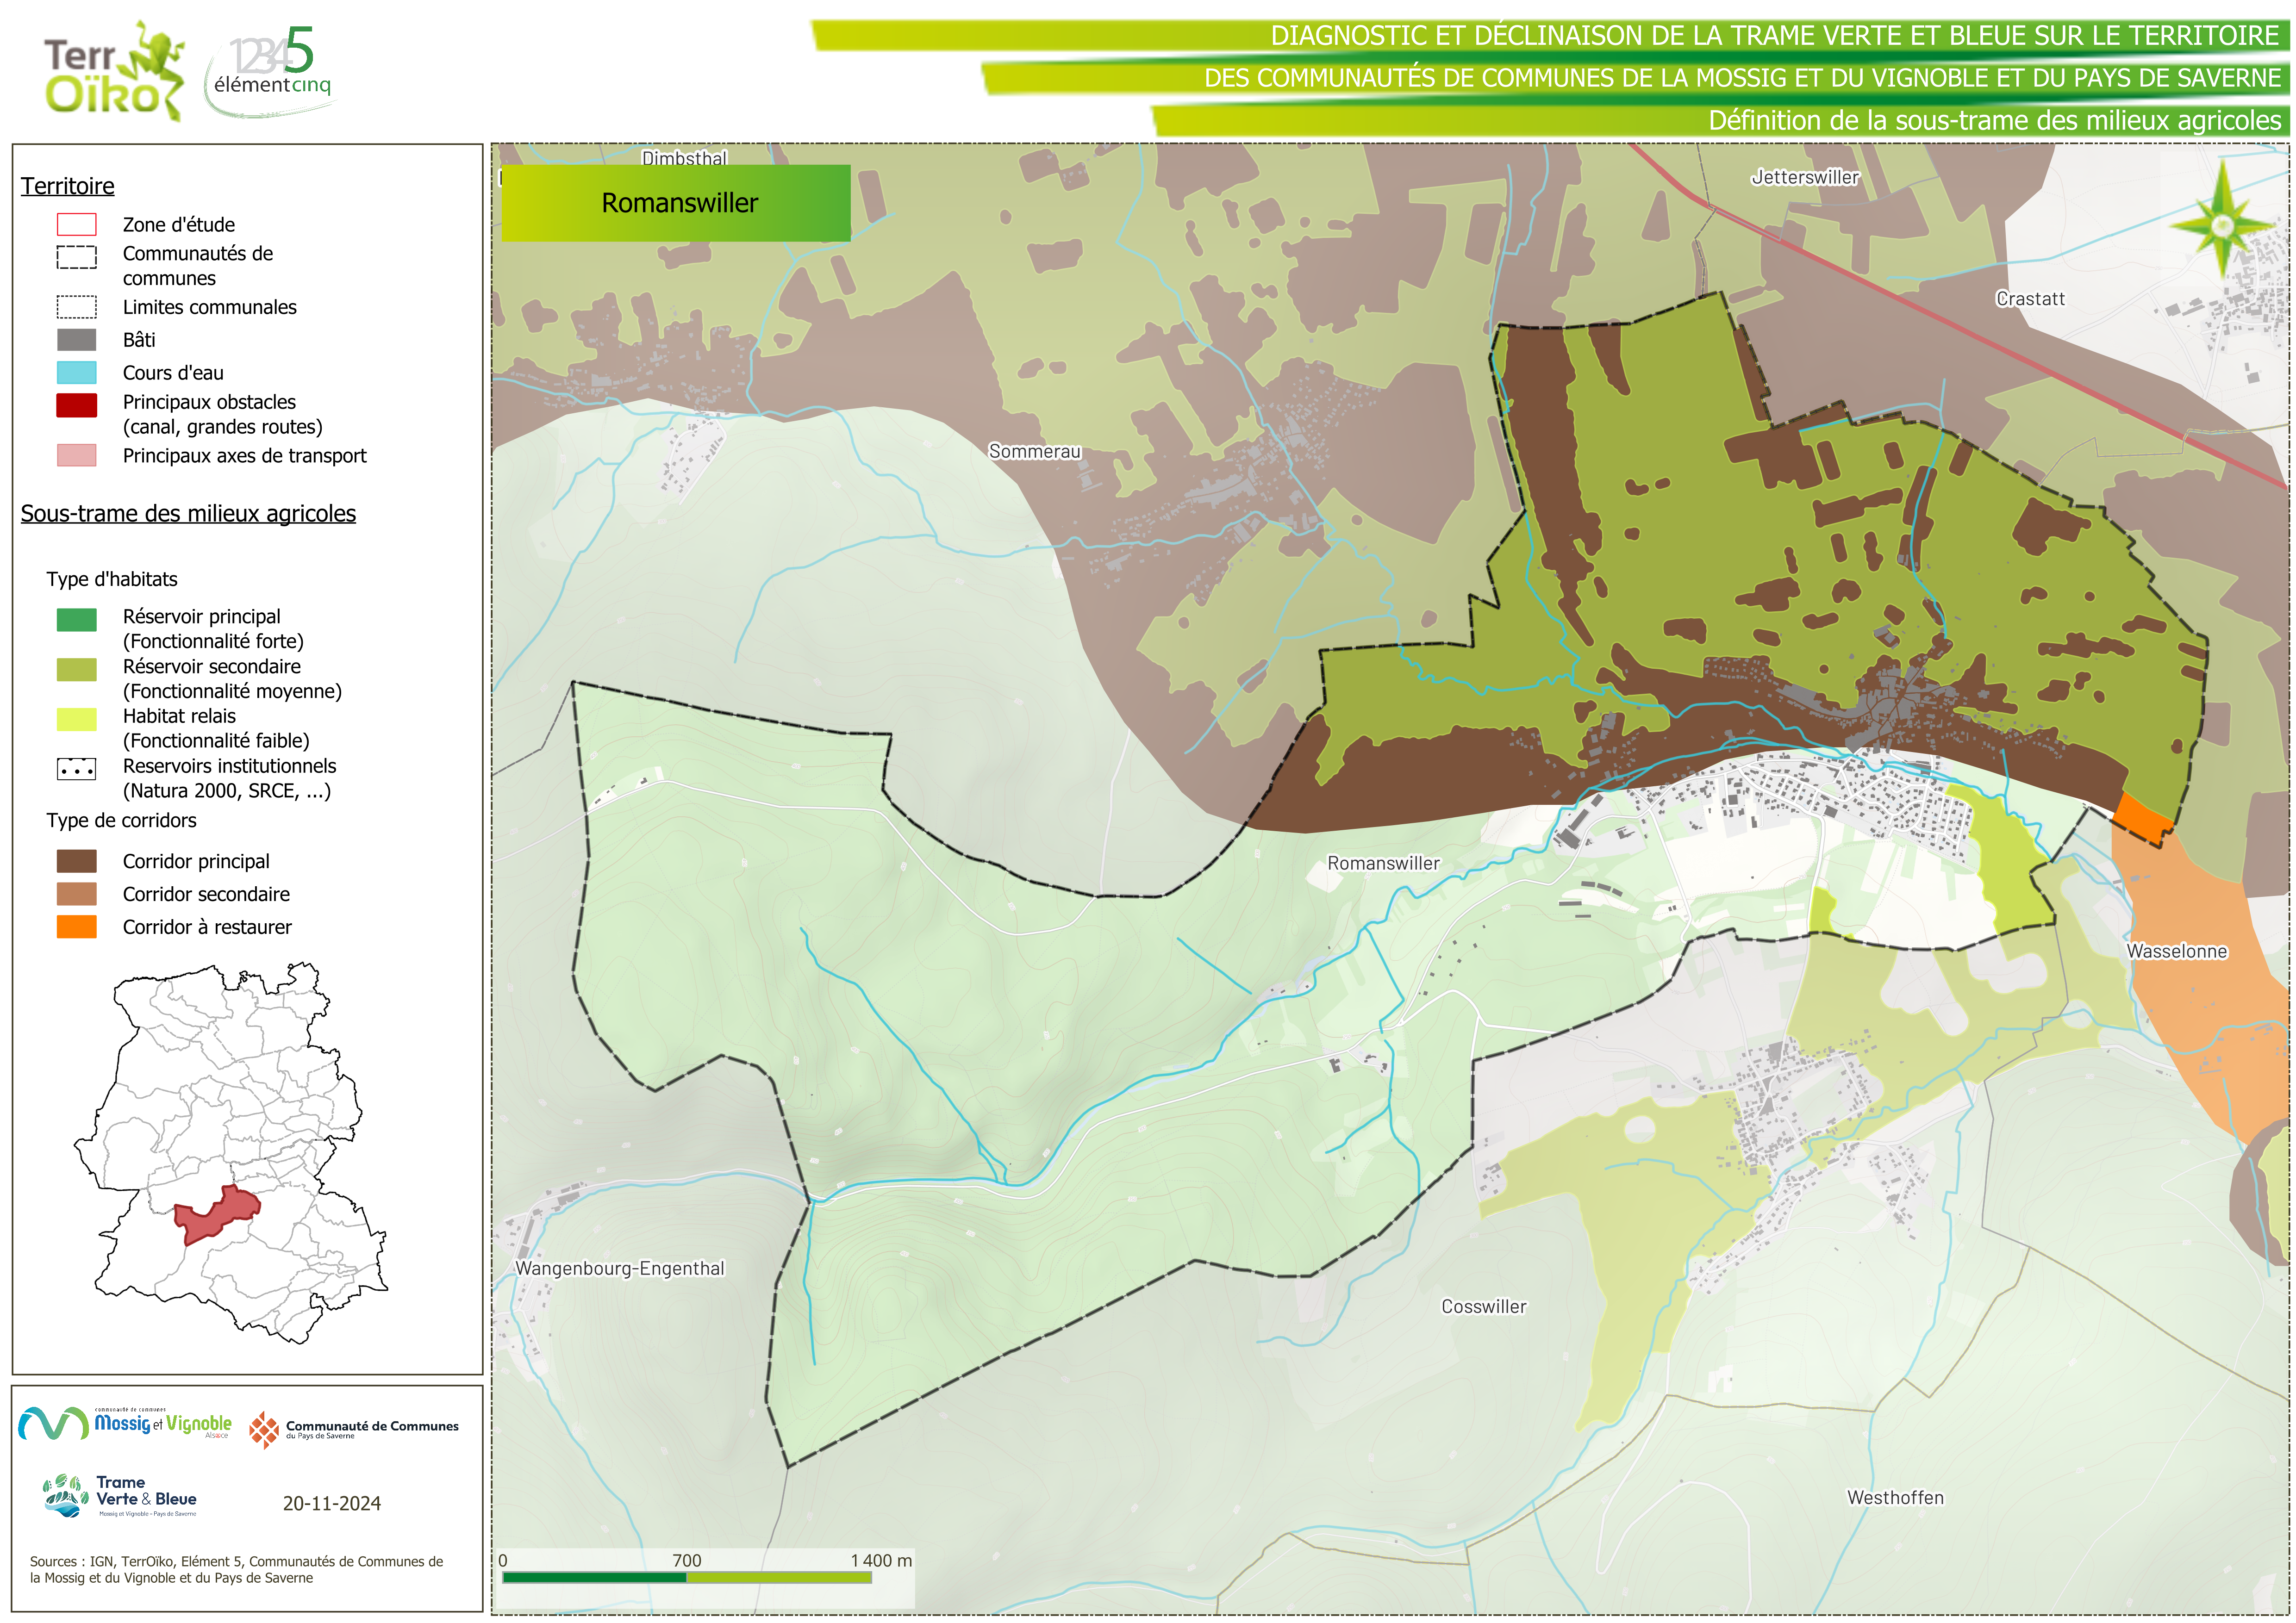Click the Cours d'eau blue swatch
The image size is (2296, 1623).
point(77,373)
